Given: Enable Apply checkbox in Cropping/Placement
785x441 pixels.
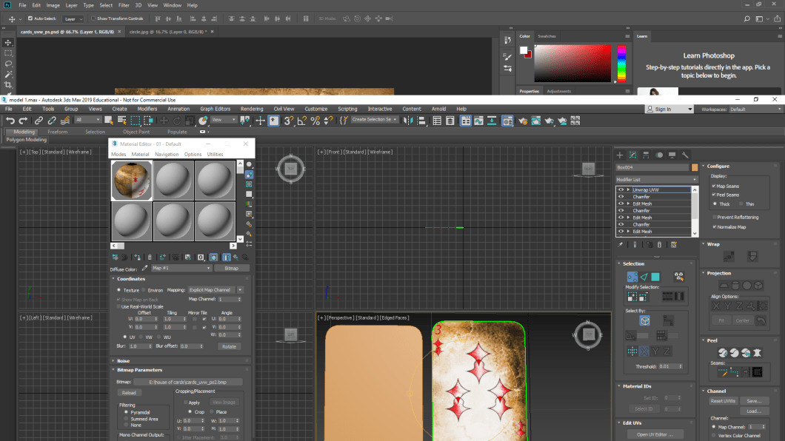Looking at the screenshot, I should click(185, 402).
